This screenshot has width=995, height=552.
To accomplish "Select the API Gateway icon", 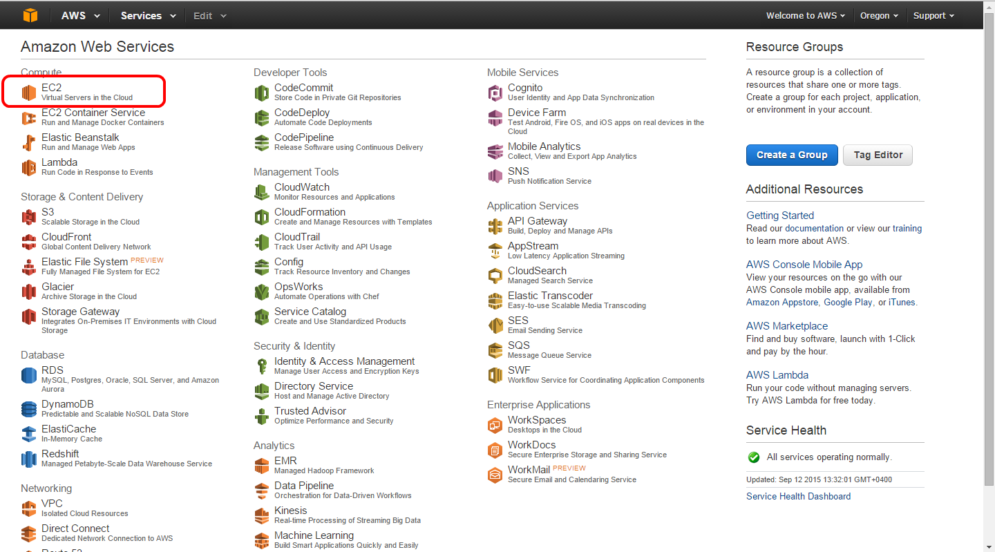I will coord(495,226).
